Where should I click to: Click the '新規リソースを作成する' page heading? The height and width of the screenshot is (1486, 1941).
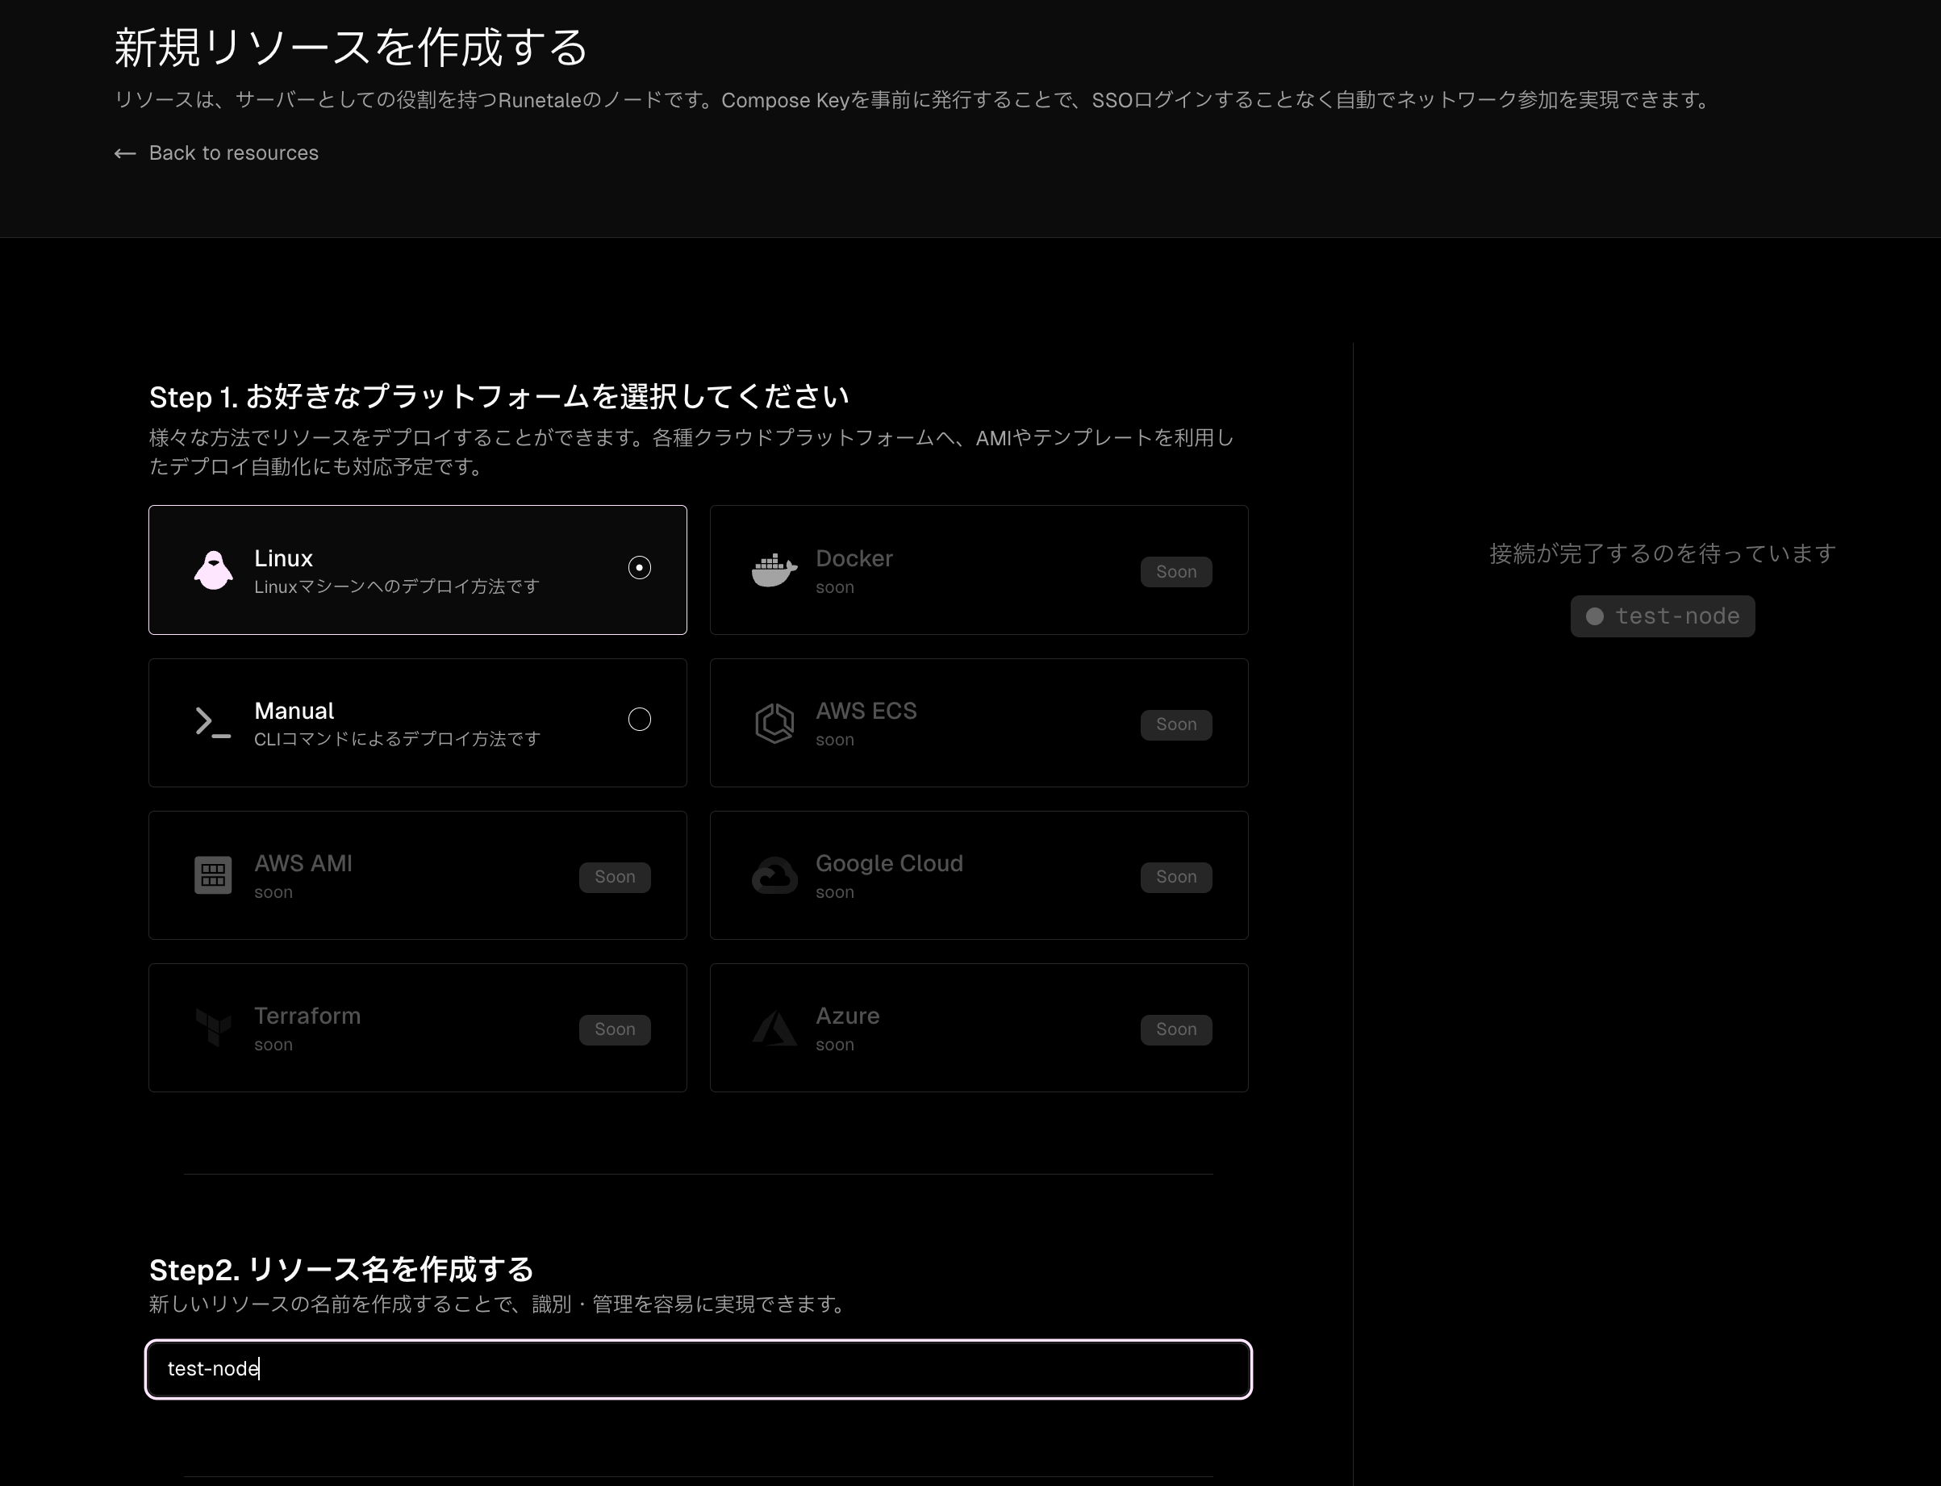351,48
